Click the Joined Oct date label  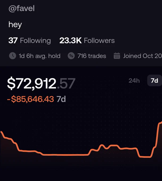pyautogui.click(x=143, y=56)
